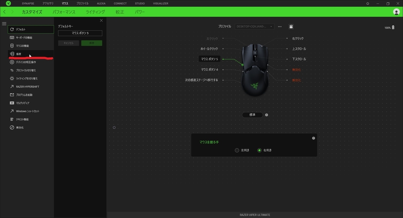Select マウス ボタン 4 assignment
Screen dimensions: 403x218
pyautogui.click(x=210, y=69)
